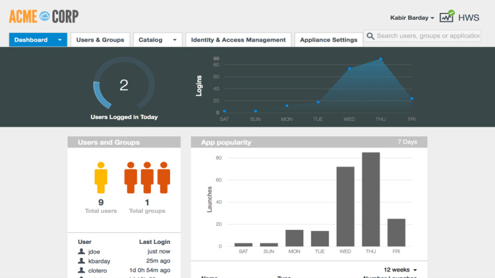Focus the search users, groups or applications field
The width and height of the screenshot is (495, 278).
[x=422, y=36]
